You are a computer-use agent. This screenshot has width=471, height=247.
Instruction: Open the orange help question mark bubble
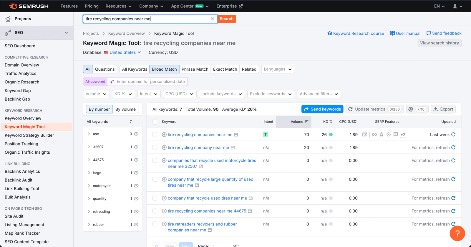tap(457, 233)
